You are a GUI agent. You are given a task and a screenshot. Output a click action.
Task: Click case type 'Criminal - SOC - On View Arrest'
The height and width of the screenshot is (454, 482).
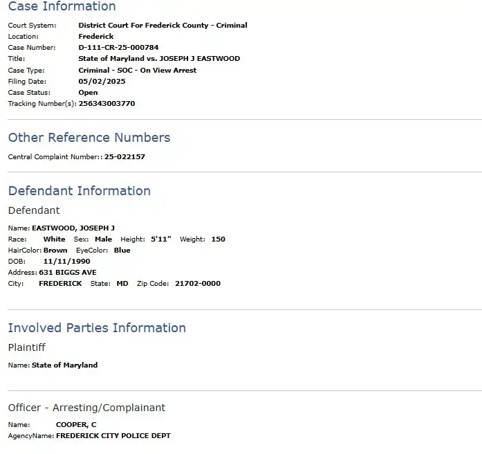point(137,70)
